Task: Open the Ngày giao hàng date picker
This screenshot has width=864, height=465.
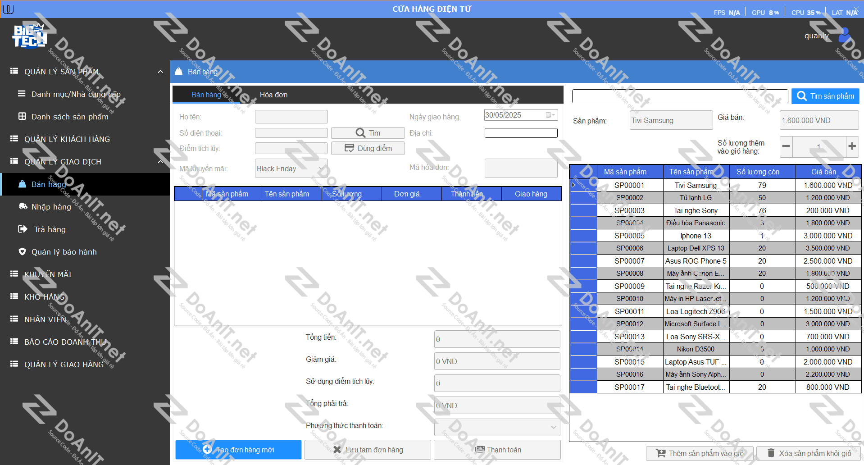Action: coord(550,115)
